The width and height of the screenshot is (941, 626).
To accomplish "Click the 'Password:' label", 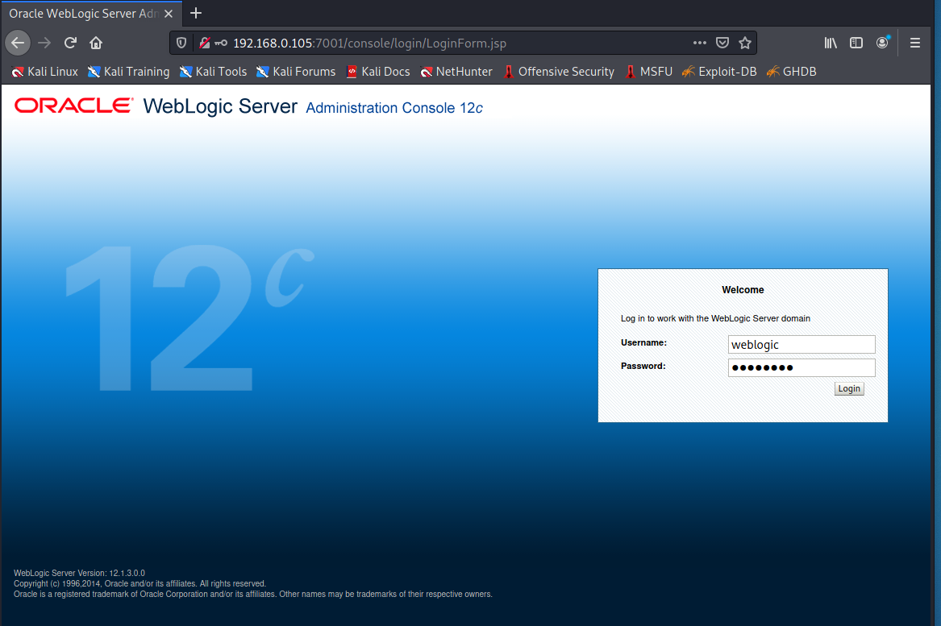I will point(643,366).
